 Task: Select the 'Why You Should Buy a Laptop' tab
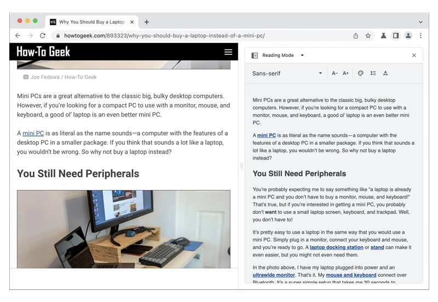tap(92, 22)
